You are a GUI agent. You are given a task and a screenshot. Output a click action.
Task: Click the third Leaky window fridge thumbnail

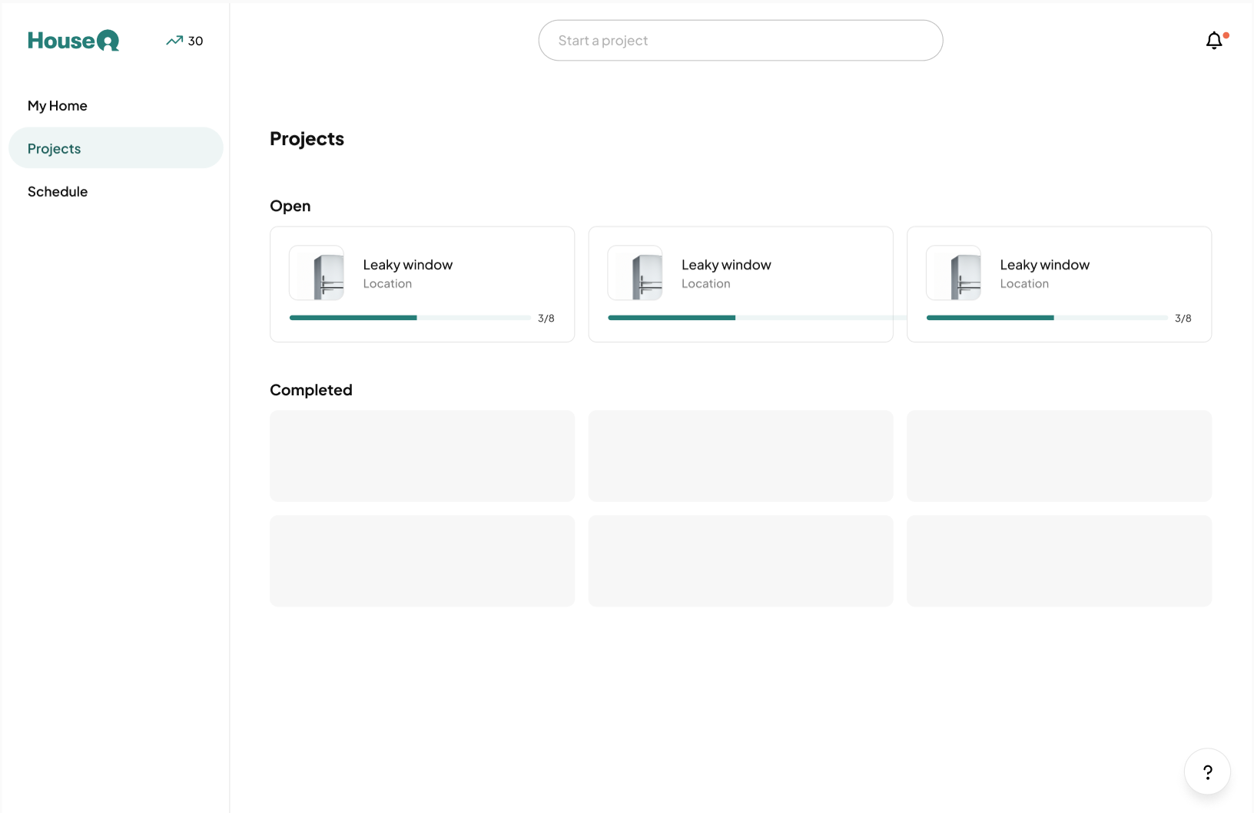click(954, 273)
